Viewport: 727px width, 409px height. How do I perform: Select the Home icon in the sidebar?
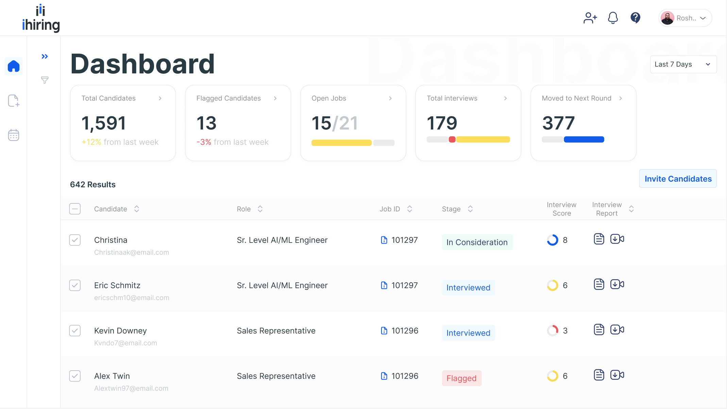coord(13,66)
